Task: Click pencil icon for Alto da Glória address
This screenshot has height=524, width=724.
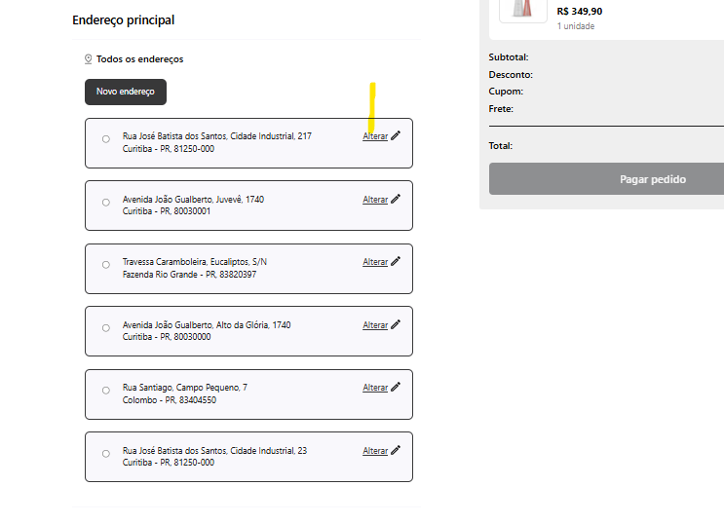Action: [396, 324]
